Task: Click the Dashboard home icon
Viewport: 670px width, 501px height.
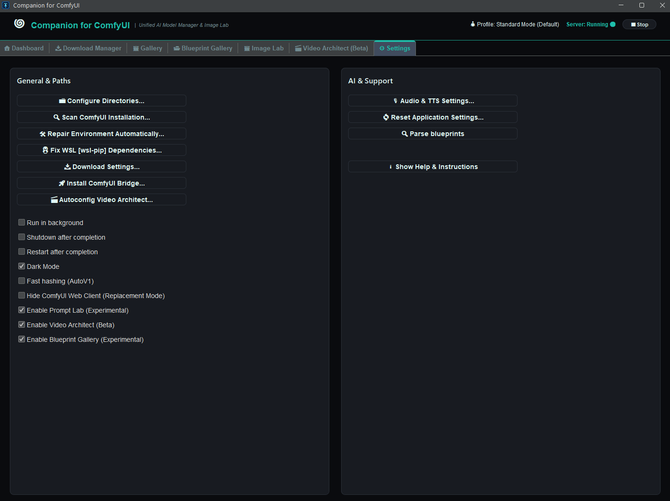Action: point(7,48)
